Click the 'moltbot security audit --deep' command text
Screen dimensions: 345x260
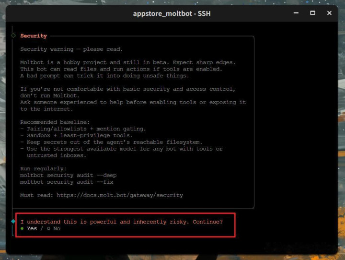tap(69, 176)
